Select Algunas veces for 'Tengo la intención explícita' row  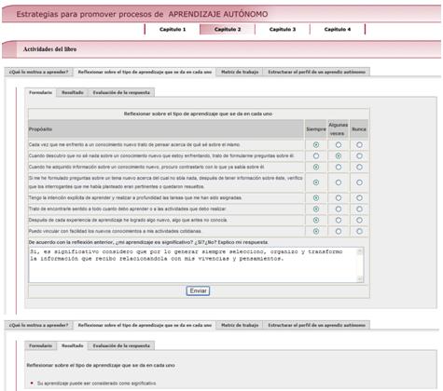pyautogui.click(x=339, y=197)
